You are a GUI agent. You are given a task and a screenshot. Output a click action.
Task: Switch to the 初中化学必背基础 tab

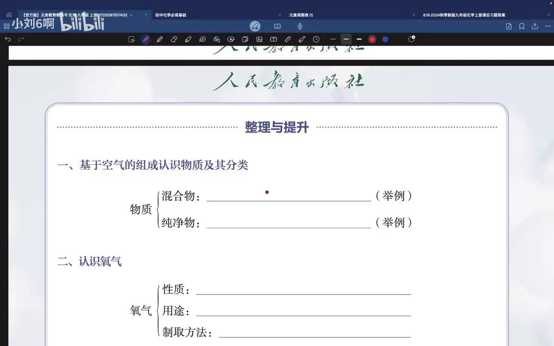171,15
